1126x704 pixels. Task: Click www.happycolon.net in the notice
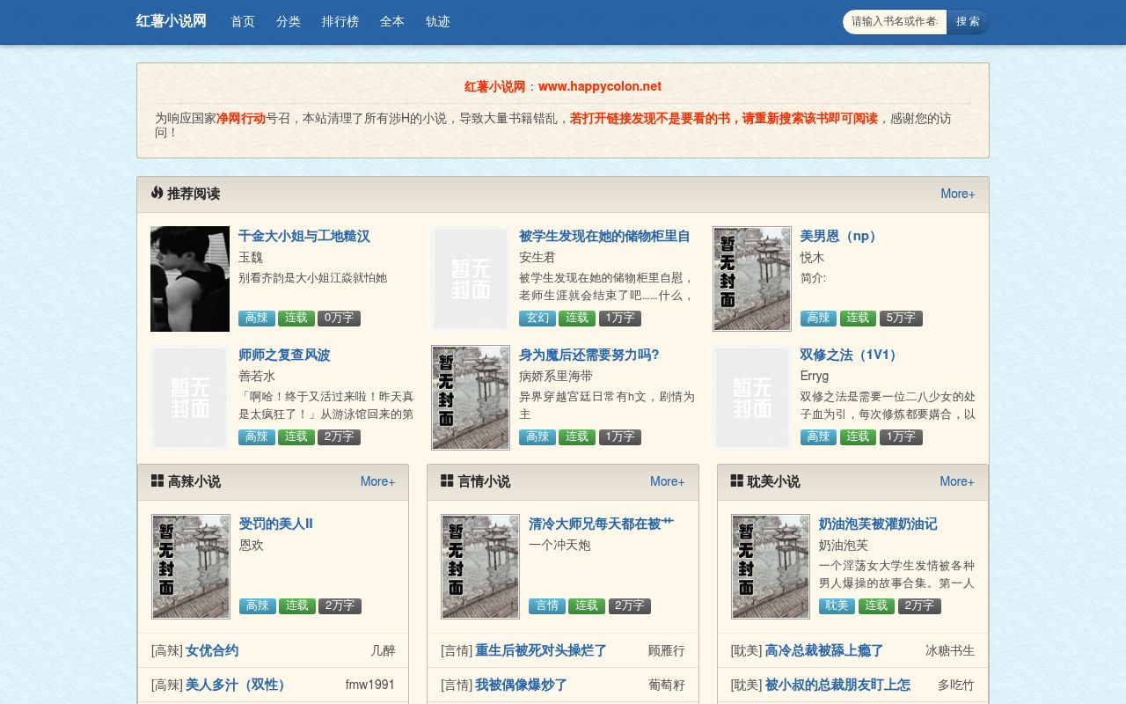coord(600,86)
